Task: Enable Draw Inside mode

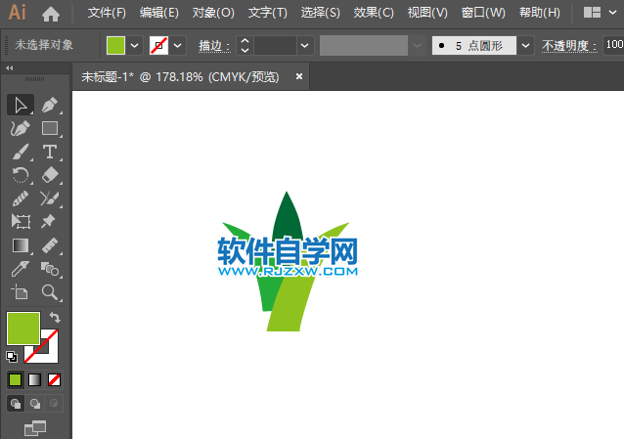Action: point(54,404)
